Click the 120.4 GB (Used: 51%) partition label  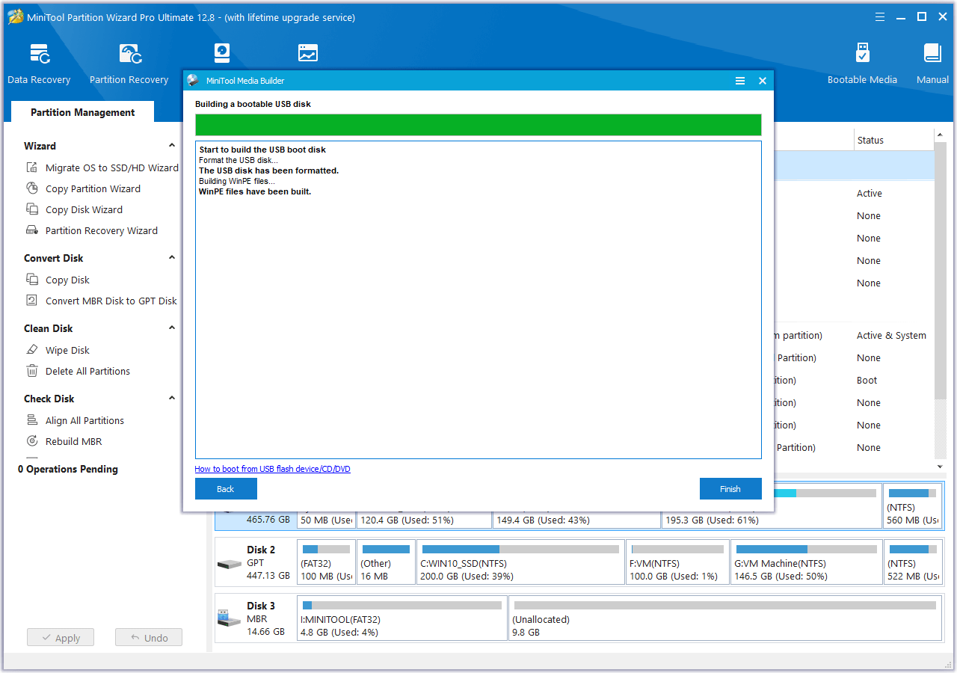tap(407, 520)
